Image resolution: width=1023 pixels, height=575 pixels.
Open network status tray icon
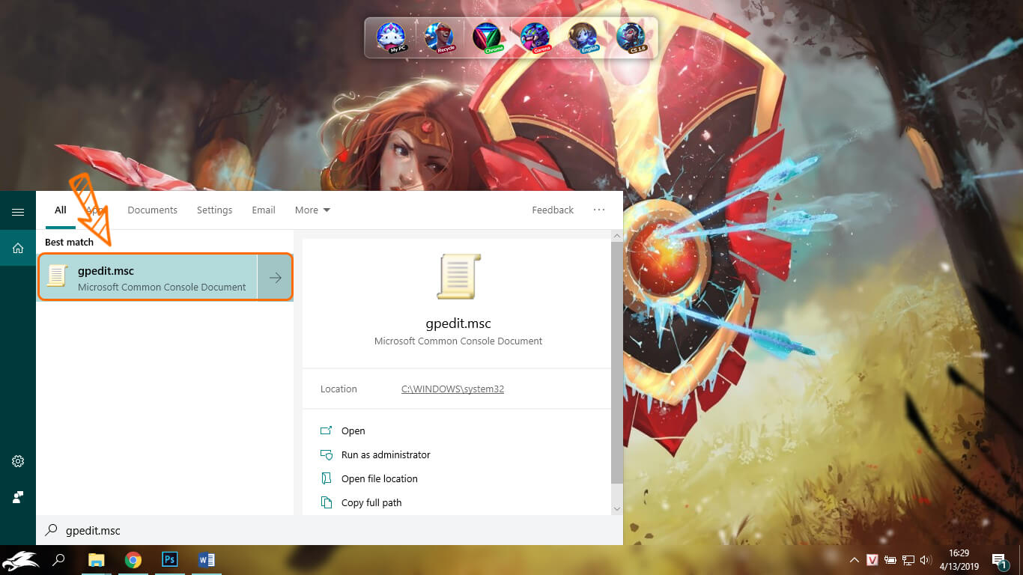point(908,560)
